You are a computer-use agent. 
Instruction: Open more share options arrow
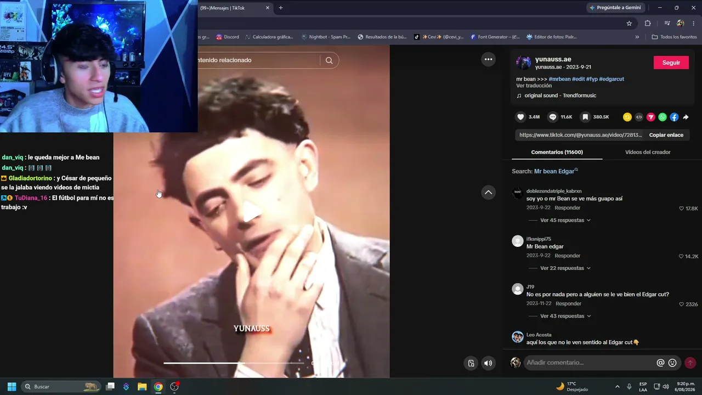click(686, 117)
